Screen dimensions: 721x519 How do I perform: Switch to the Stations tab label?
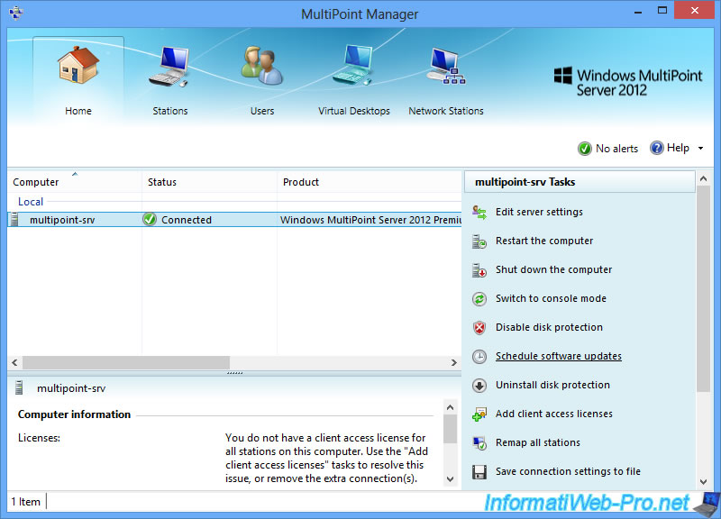[x=170, y=111]
